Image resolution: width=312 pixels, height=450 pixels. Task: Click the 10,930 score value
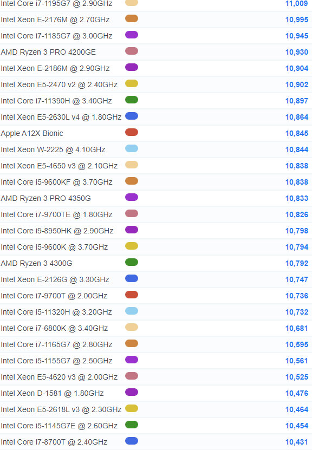click(297, 52)
